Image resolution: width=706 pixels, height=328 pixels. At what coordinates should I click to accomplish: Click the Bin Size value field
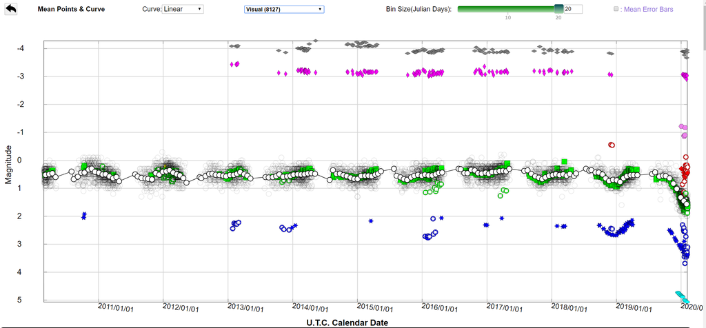573,9
